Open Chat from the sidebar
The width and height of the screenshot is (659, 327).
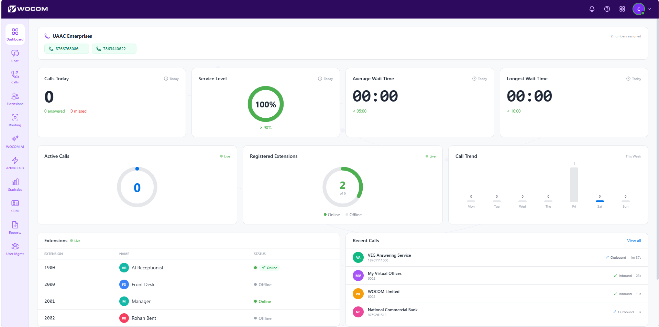[x=15, y=56]
